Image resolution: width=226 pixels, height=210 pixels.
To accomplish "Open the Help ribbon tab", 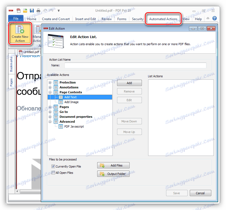I will [x=198, y=19].
